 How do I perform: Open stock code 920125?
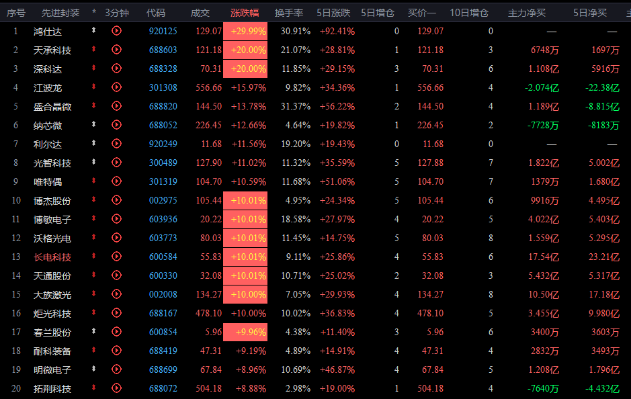tap(163, 31)
